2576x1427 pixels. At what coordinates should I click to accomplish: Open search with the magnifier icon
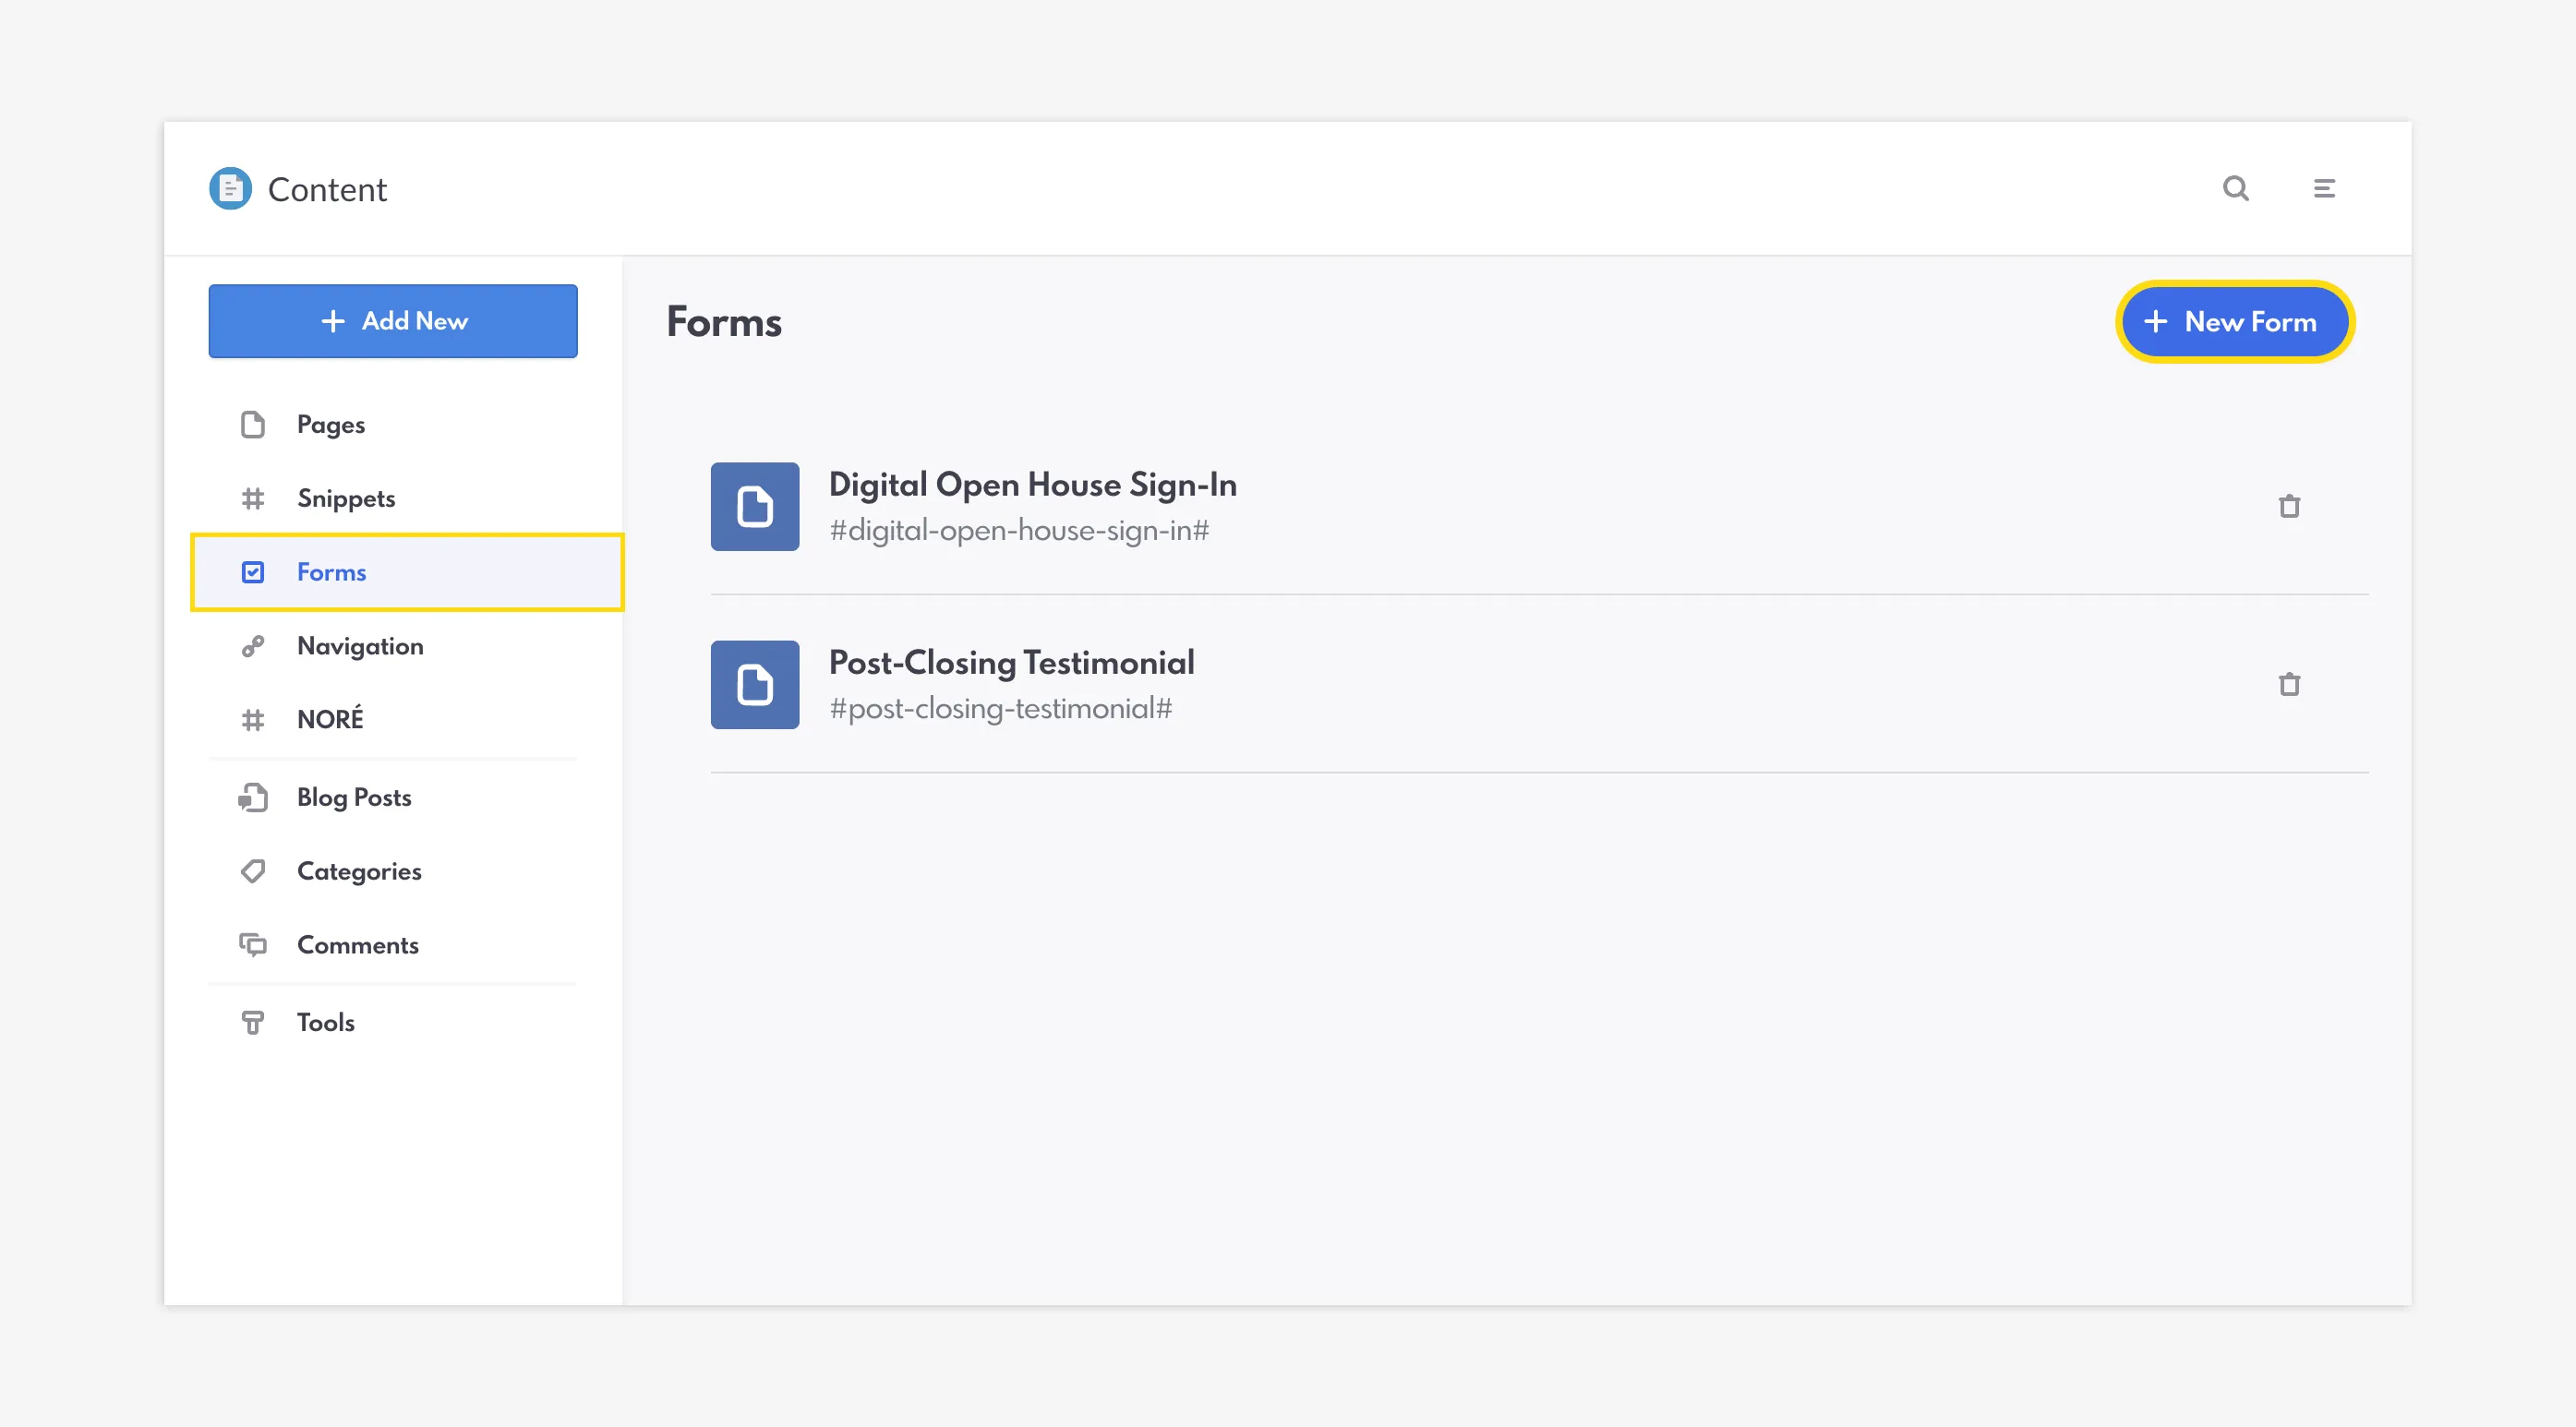tap(2236, 188)
